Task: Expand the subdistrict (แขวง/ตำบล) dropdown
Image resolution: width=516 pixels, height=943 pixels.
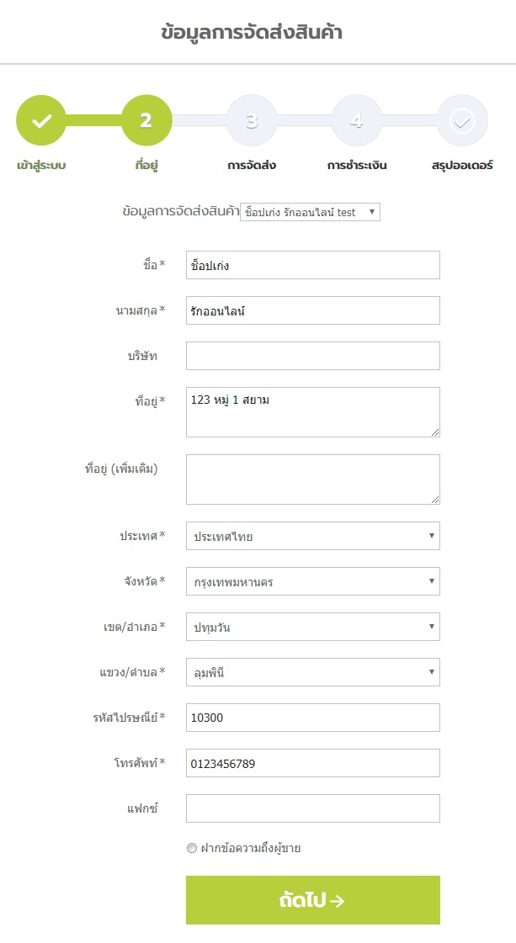Action: [x=312, y=672]
